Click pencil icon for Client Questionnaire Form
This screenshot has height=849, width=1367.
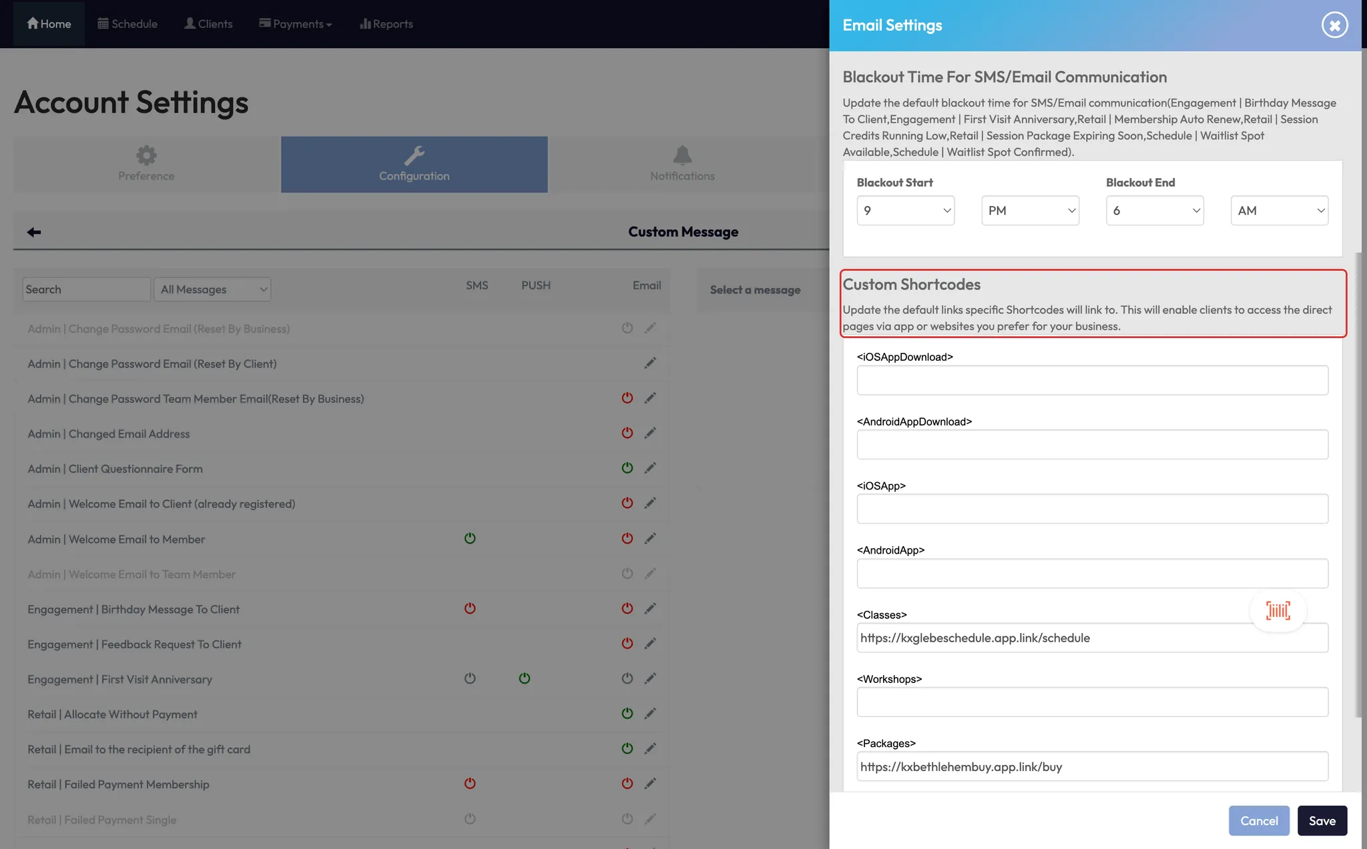(x=650, y=468)
